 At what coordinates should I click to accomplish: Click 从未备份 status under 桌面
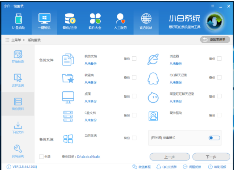click(90, 101)
